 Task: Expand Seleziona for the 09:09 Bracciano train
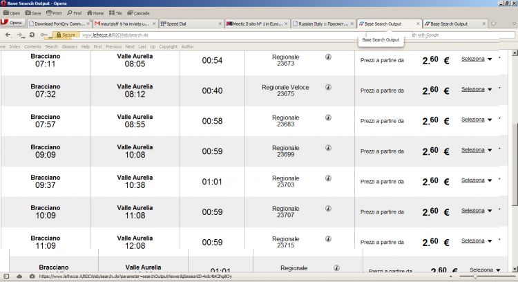coord(477,150)
